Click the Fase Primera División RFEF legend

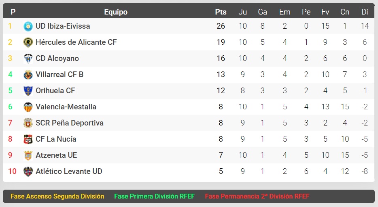(154, 197)
